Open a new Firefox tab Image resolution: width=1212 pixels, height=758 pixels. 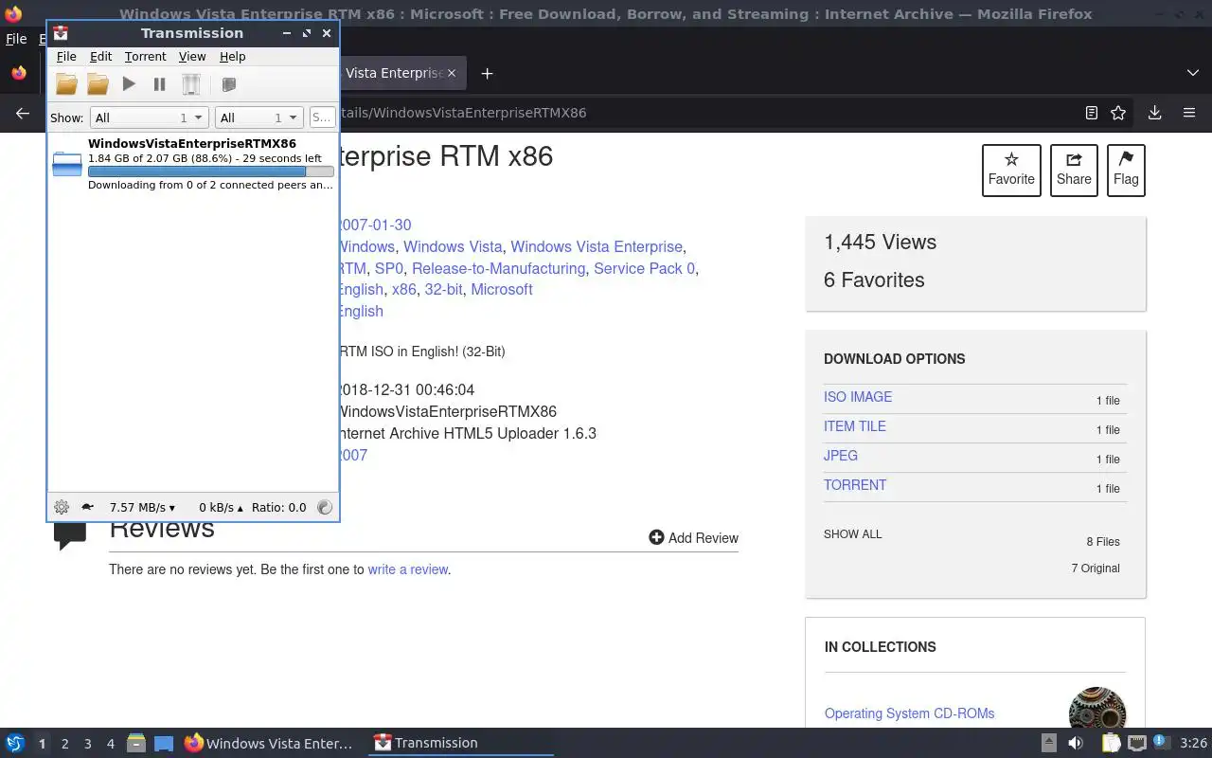click(x=487, y=73)
